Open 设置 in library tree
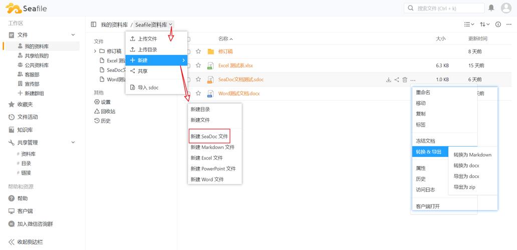The width and height of the screenshot is (517, 250). coord(102,102)
